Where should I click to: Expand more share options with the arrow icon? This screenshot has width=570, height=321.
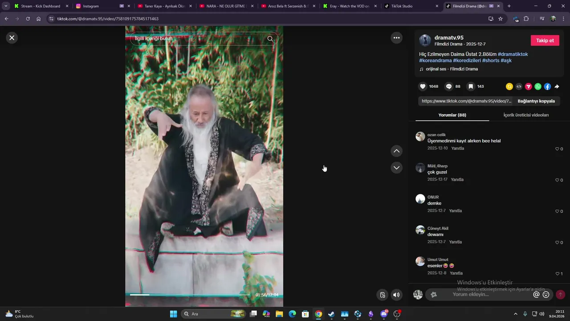(557, 86)
